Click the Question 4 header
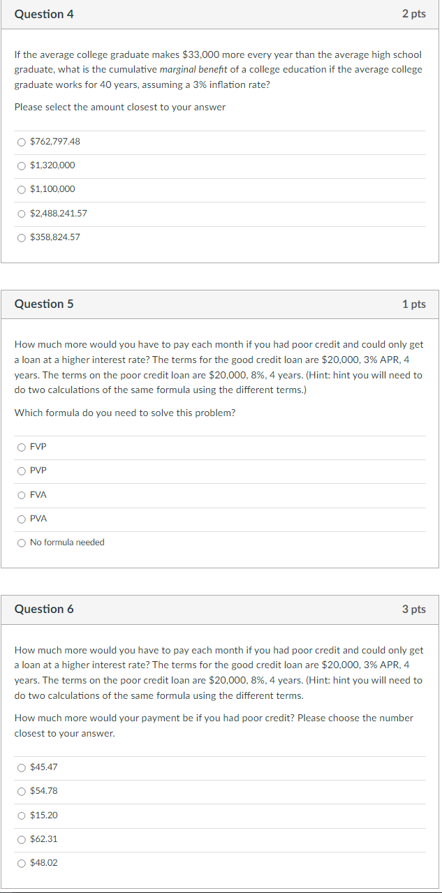Image resolution: width=442 pixels, height=893 pixels. (44, 13)
